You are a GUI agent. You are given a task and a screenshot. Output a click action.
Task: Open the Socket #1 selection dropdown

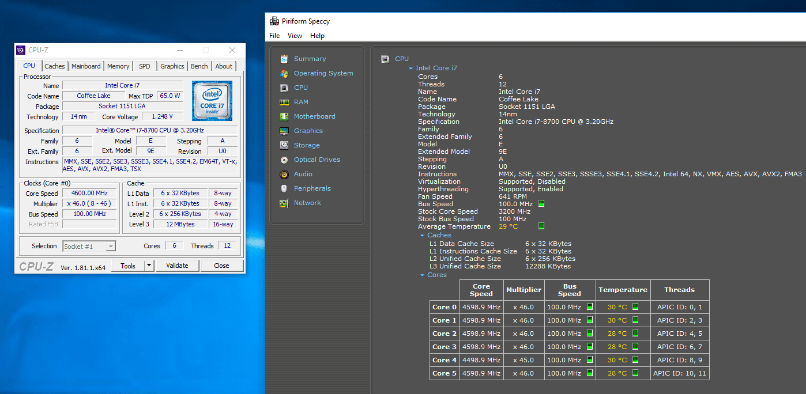point(111,247)
